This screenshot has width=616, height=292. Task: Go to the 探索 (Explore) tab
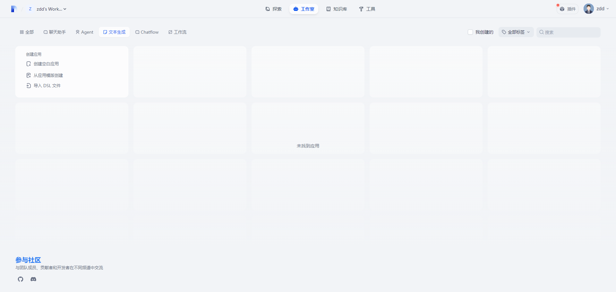point(274,9)
